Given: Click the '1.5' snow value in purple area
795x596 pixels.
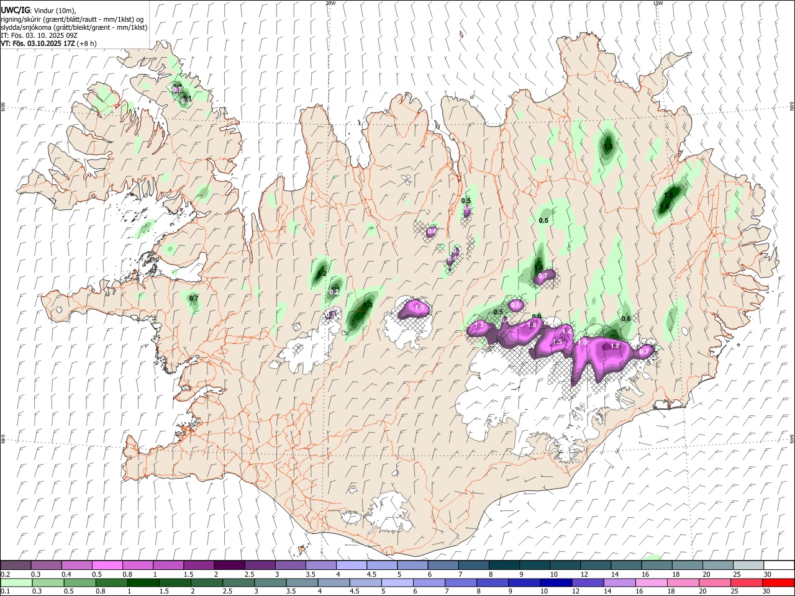Looking at the screenshot, I should [x=558, y=341].
